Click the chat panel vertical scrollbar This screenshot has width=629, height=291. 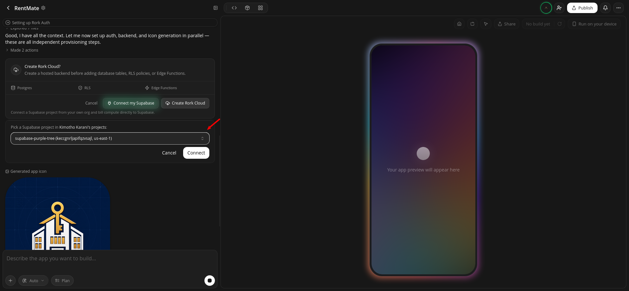tap(220, 181)
